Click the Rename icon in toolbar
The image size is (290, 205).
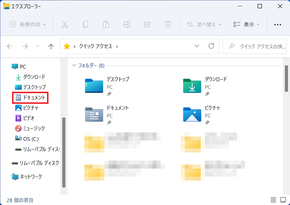point(127,24)
